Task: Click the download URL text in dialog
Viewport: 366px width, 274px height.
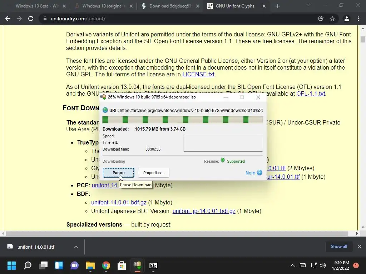Action: [191, 111]
